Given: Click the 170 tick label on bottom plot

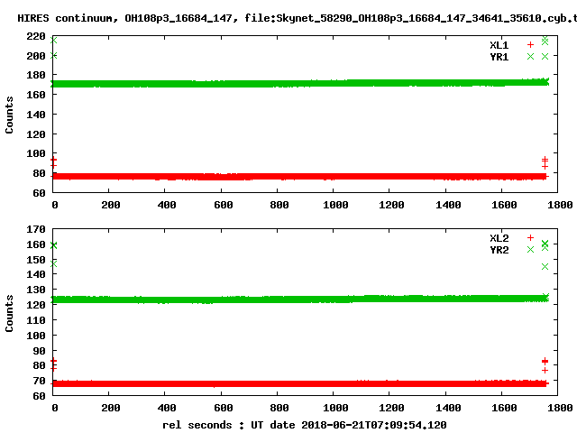Looking at the screenshot, I should [x=36, y=229].
